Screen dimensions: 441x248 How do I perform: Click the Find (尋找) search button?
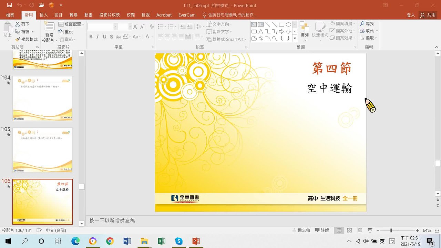pos(367,24)
